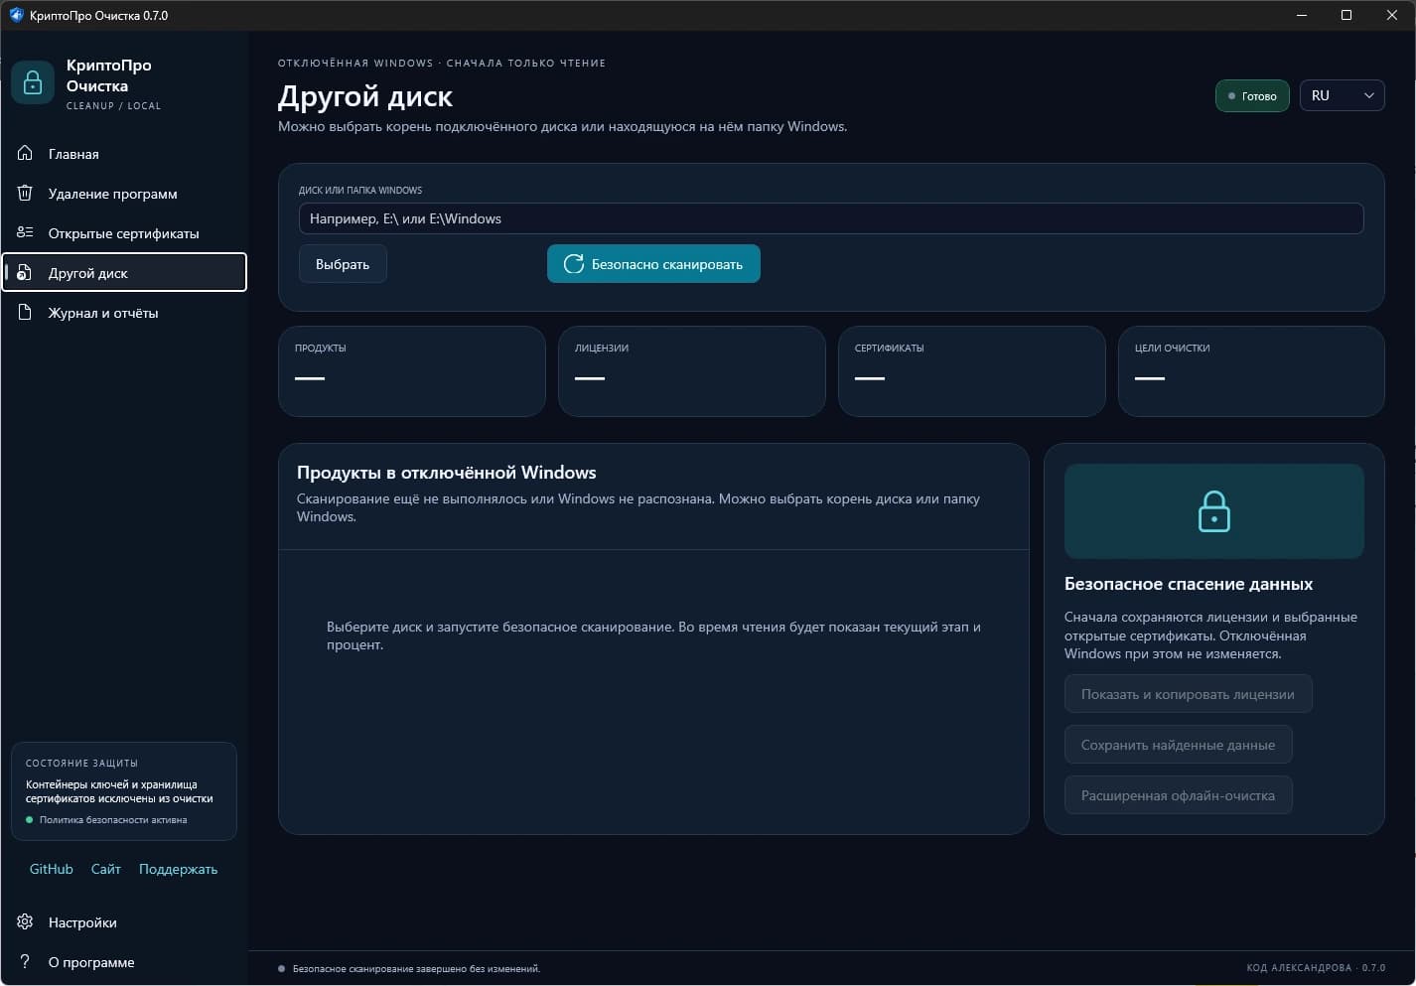Click the Сертификаты summary card

(972, 371)
